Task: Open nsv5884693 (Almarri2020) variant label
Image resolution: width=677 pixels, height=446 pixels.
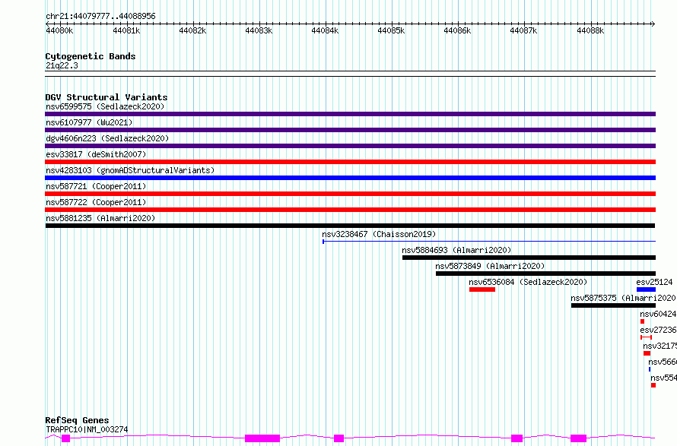Action: click(456, 250)
